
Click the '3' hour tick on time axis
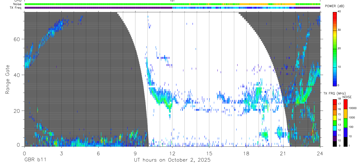61,153
